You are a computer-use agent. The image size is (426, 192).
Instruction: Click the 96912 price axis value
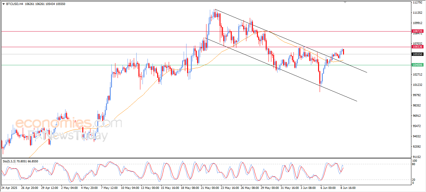click(x=417, y=116)
